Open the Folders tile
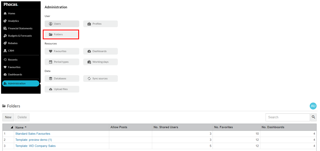The image size is (320, 151). 61,34
